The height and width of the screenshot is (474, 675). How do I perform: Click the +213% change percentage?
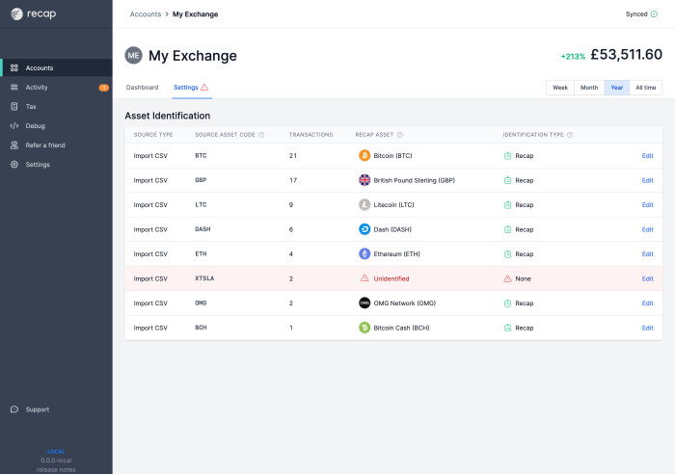(x=573, y=56)
